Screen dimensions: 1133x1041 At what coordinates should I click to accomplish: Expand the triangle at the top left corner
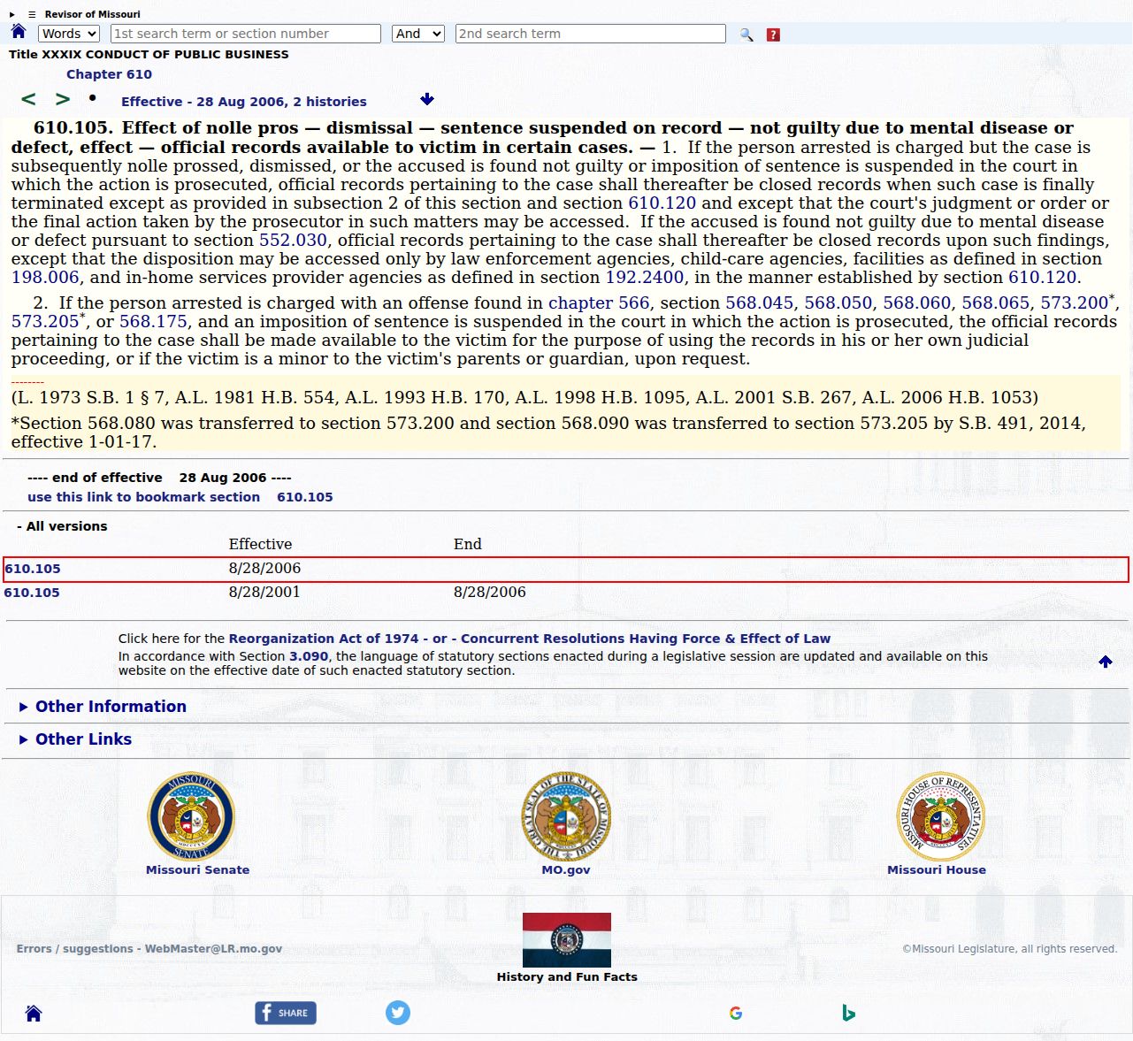point(12,14)
